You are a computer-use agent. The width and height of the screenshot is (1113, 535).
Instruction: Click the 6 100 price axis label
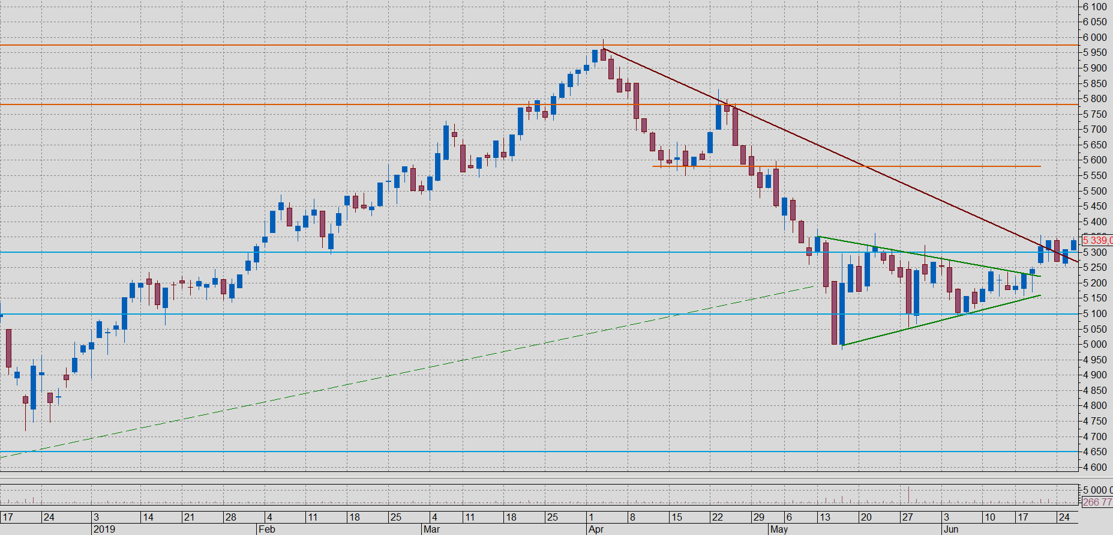click(x=1095, y=7)
